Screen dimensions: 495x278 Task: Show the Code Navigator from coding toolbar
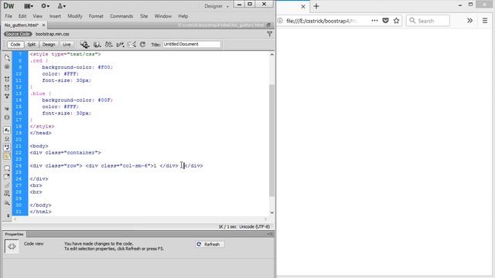(7, 66)
